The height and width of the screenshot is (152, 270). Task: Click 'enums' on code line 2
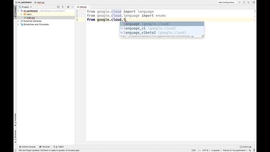161,16
